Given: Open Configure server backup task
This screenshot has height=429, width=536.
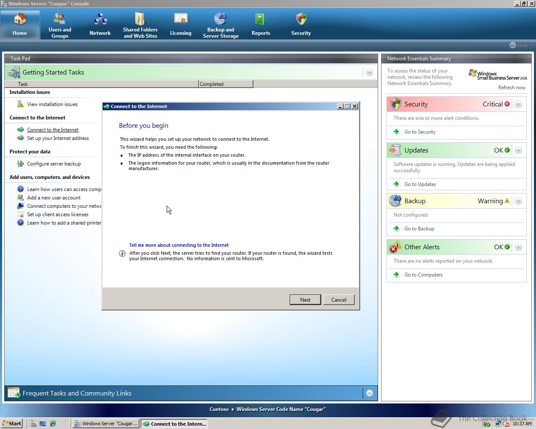Looking at the screenshot, I should [x=54, y=164].
